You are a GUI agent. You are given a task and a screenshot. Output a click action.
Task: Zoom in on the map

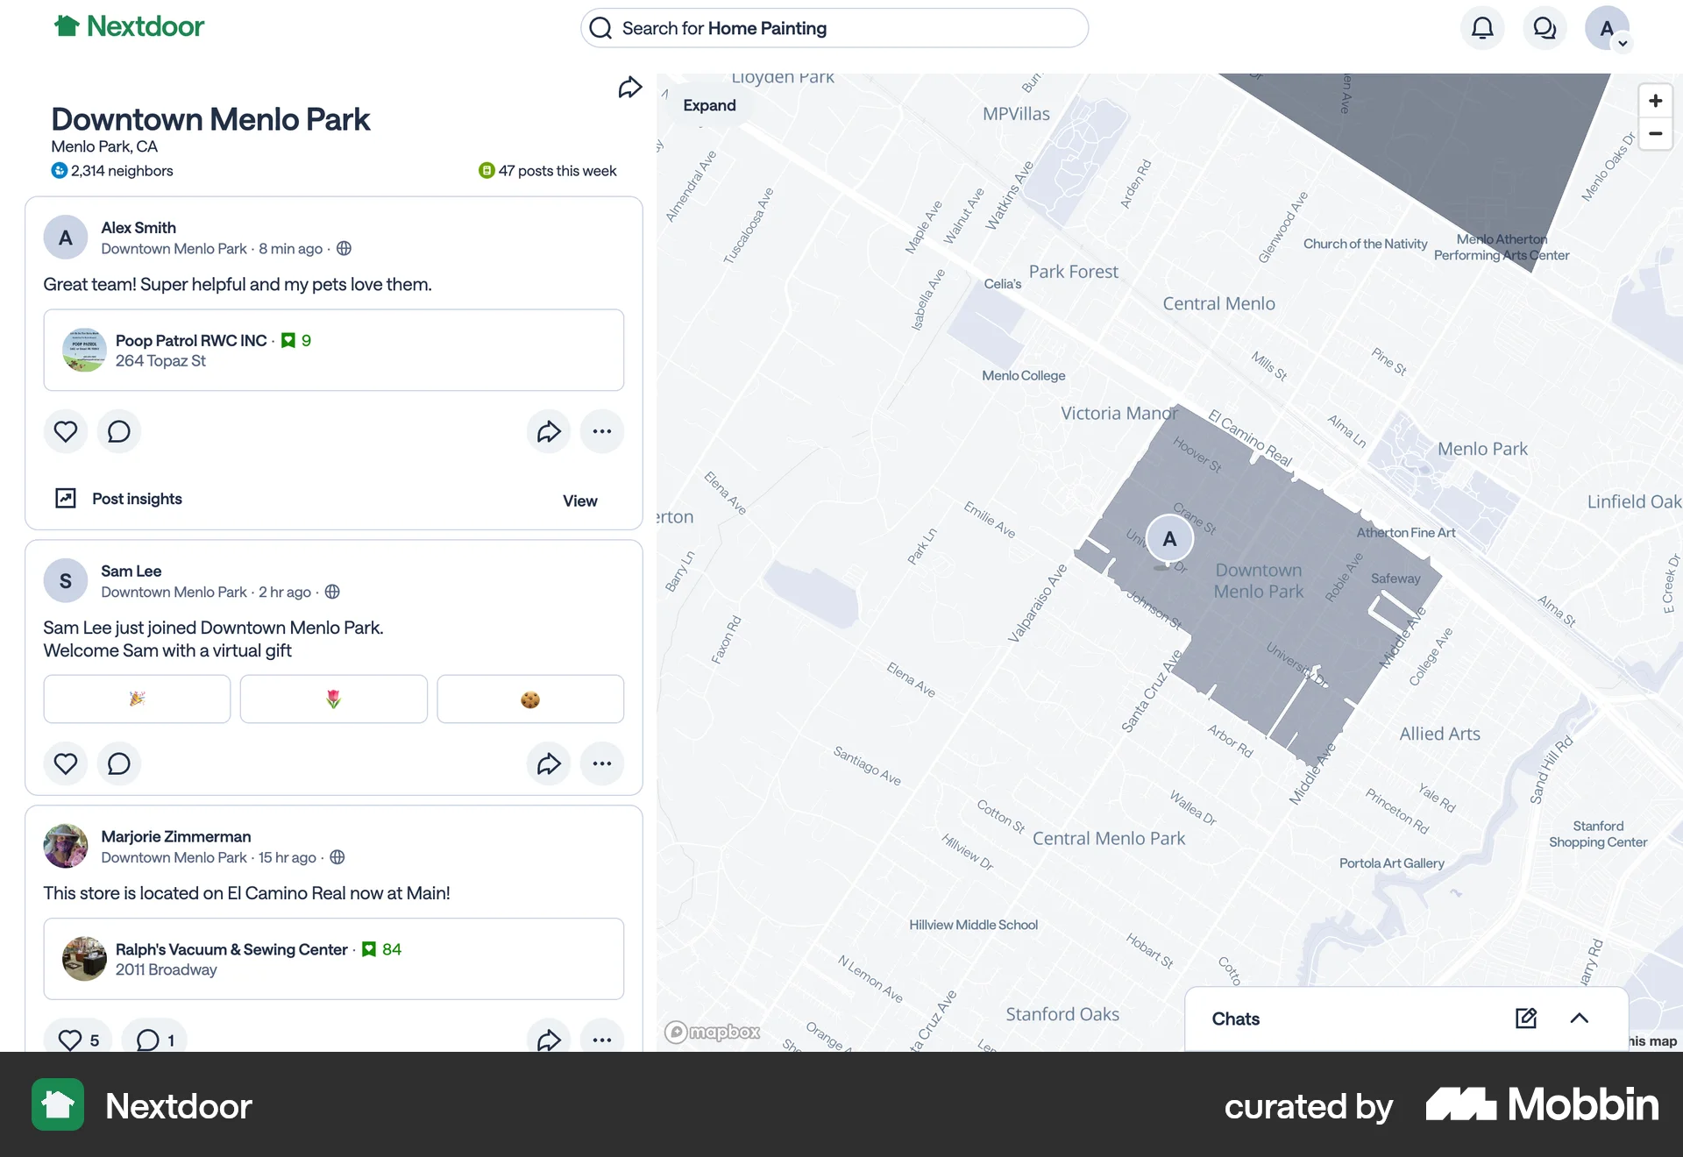pyautogui.click(x=1655, y=100)
